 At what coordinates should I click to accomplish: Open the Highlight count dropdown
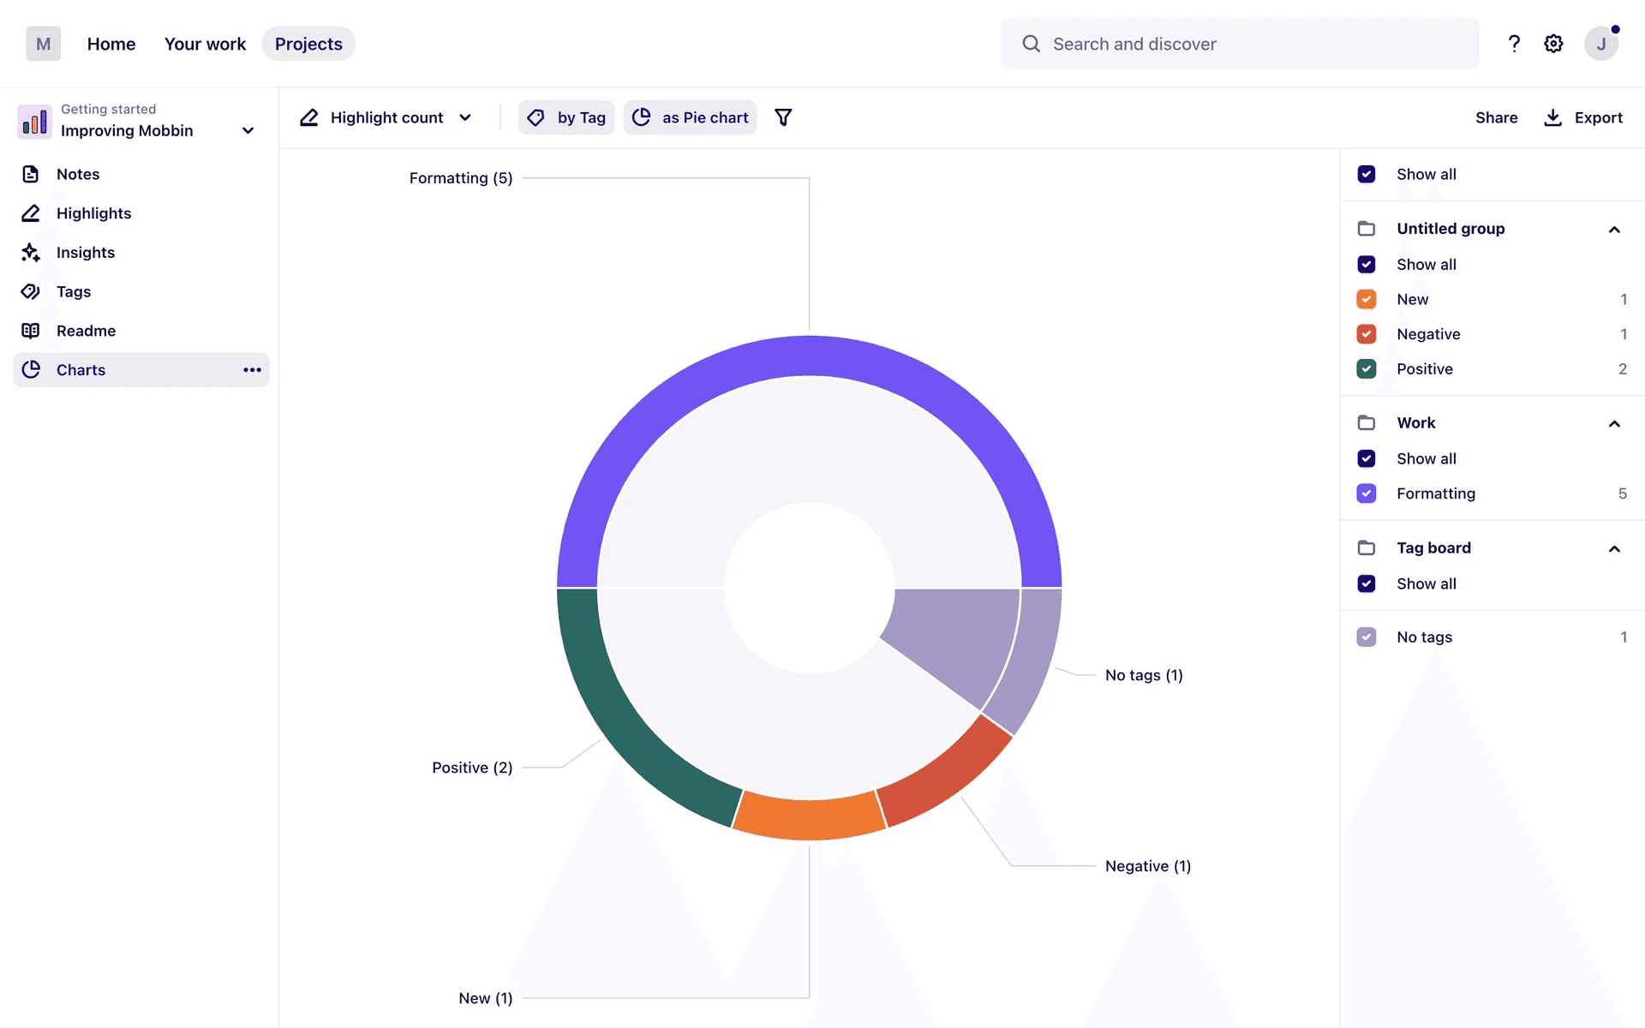tap(386, 117)
